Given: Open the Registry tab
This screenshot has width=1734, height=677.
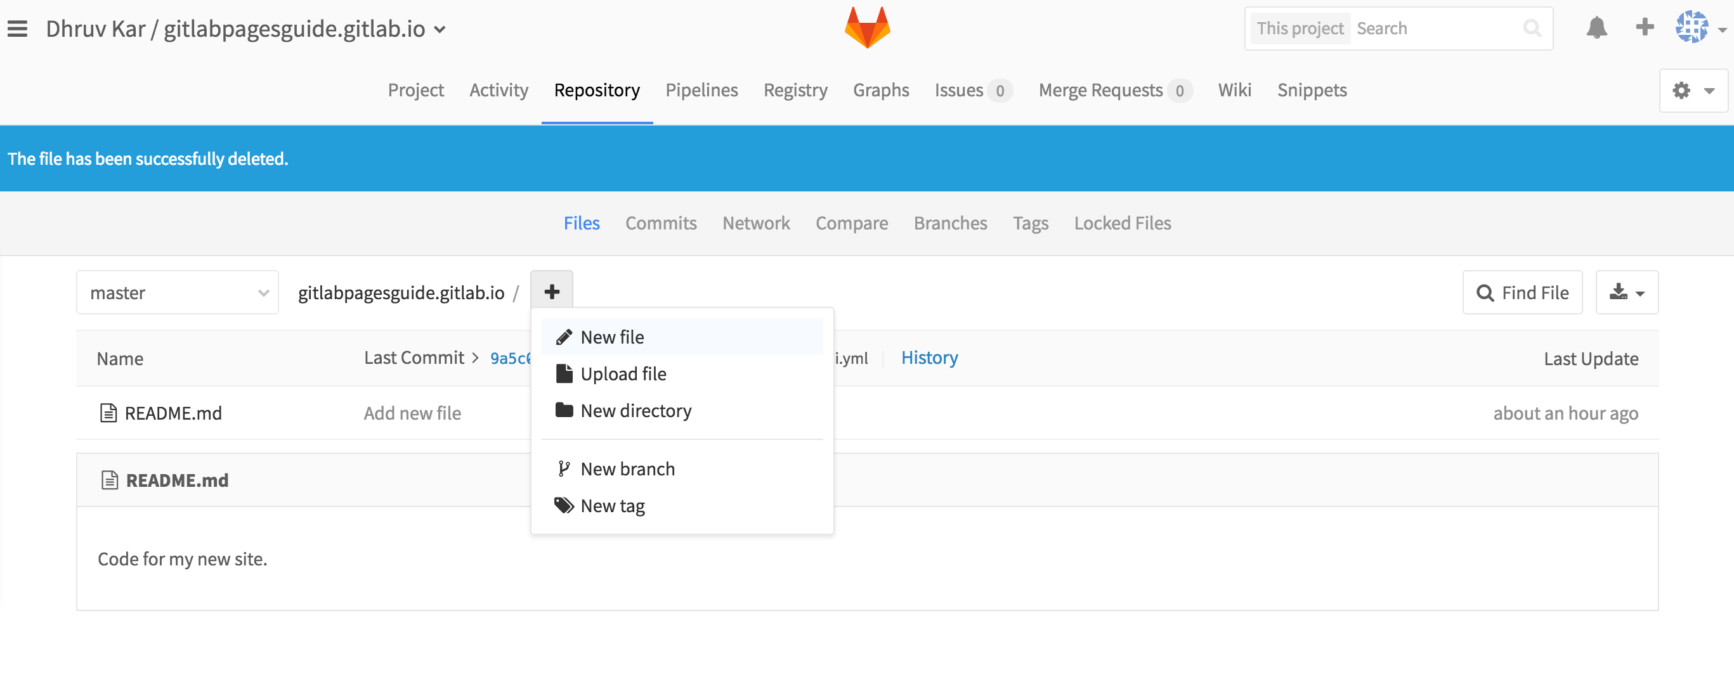Looking at the screenshot, I should tap(795, 90).
